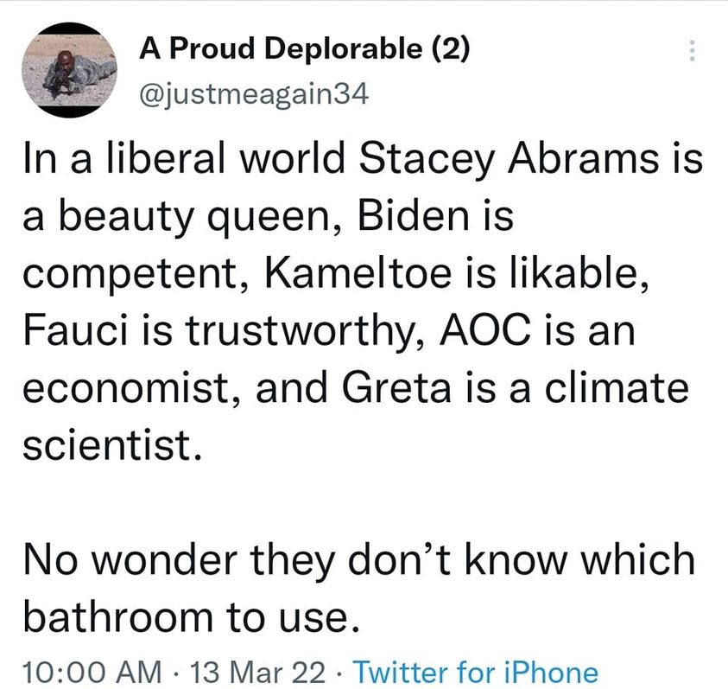Click the 10:00 AM timestamp
The height and width of the screenshot is (689, 728).
coord(91,672)
